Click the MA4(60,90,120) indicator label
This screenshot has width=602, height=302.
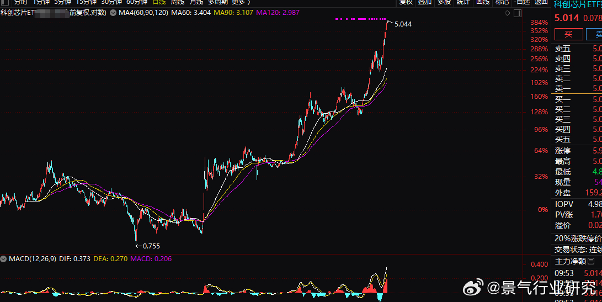point(143,13)
